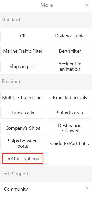Select Ships in area
Screen dimensions: 92x199
pos(70,113)
